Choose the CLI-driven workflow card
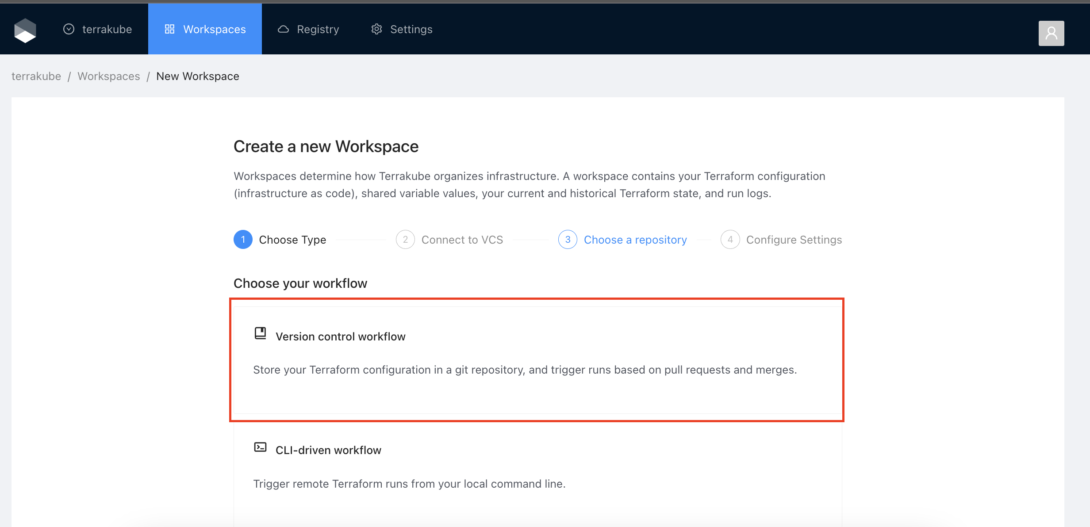 pos(537,469)
